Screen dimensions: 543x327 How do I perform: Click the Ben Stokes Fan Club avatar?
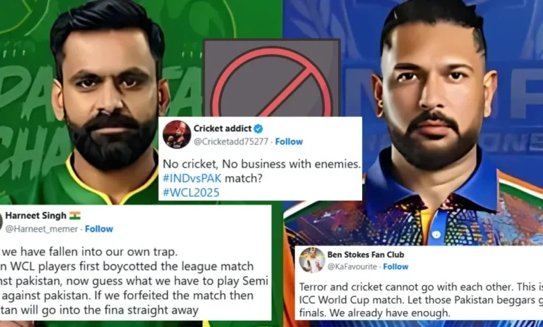pyautogui.click(x=312, y=260)
